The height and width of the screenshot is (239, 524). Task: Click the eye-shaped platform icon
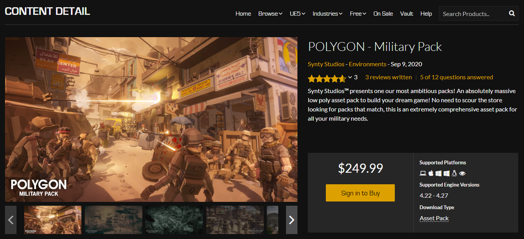(462, 174)
